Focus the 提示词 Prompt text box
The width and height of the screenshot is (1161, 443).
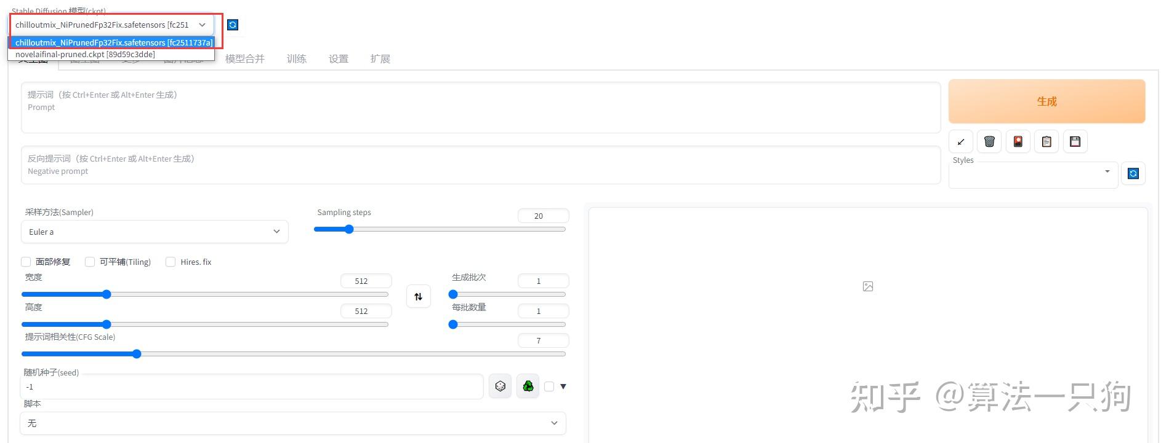pyautogui.click(x=481, y=108)
